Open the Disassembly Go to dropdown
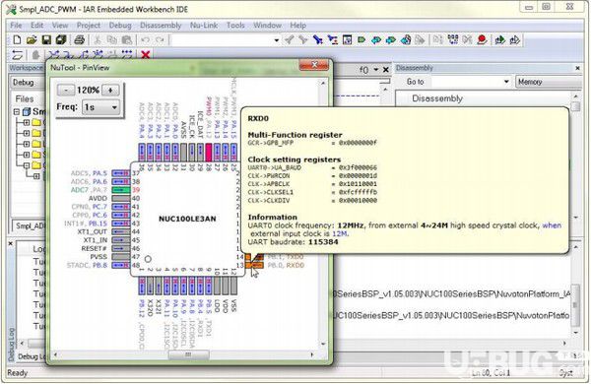The width and height of the screenshot is (591, 384). pyautogui.click(x=506, y=82)
